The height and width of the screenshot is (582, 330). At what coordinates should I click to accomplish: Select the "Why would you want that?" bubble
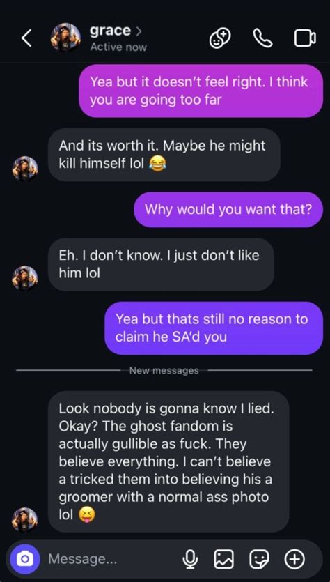pyautogui.click(x=228, y=209)
